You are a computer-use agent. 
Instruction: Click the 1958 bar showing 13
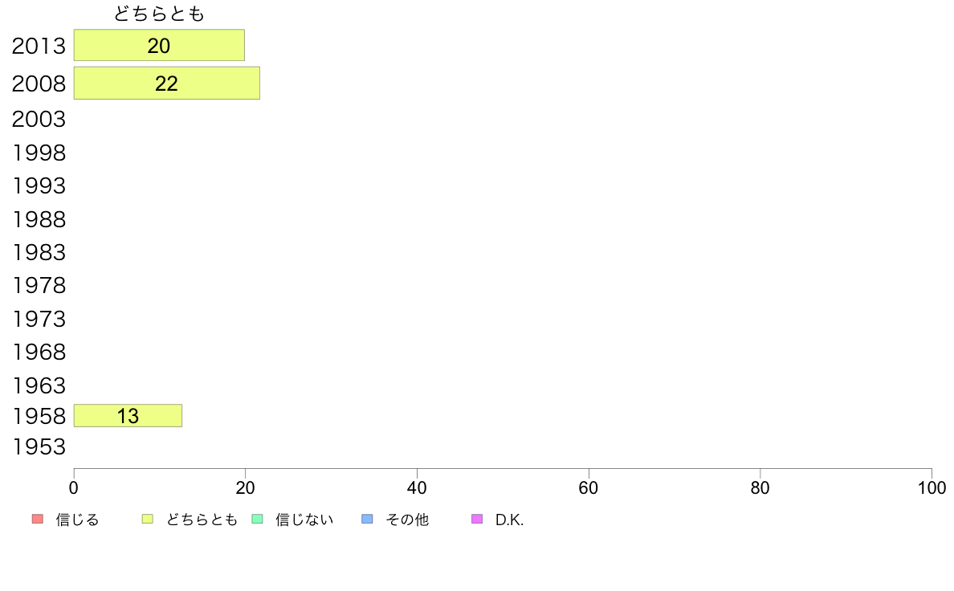[x=128, y=416]
